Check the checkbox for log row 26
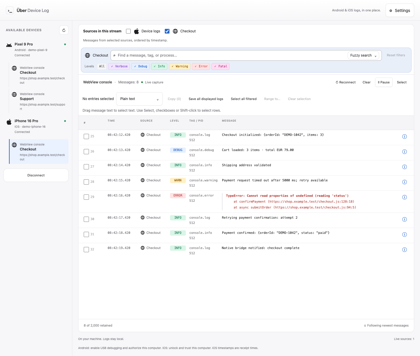The width and height of the screenshot is (420, 356). point(86,152)
